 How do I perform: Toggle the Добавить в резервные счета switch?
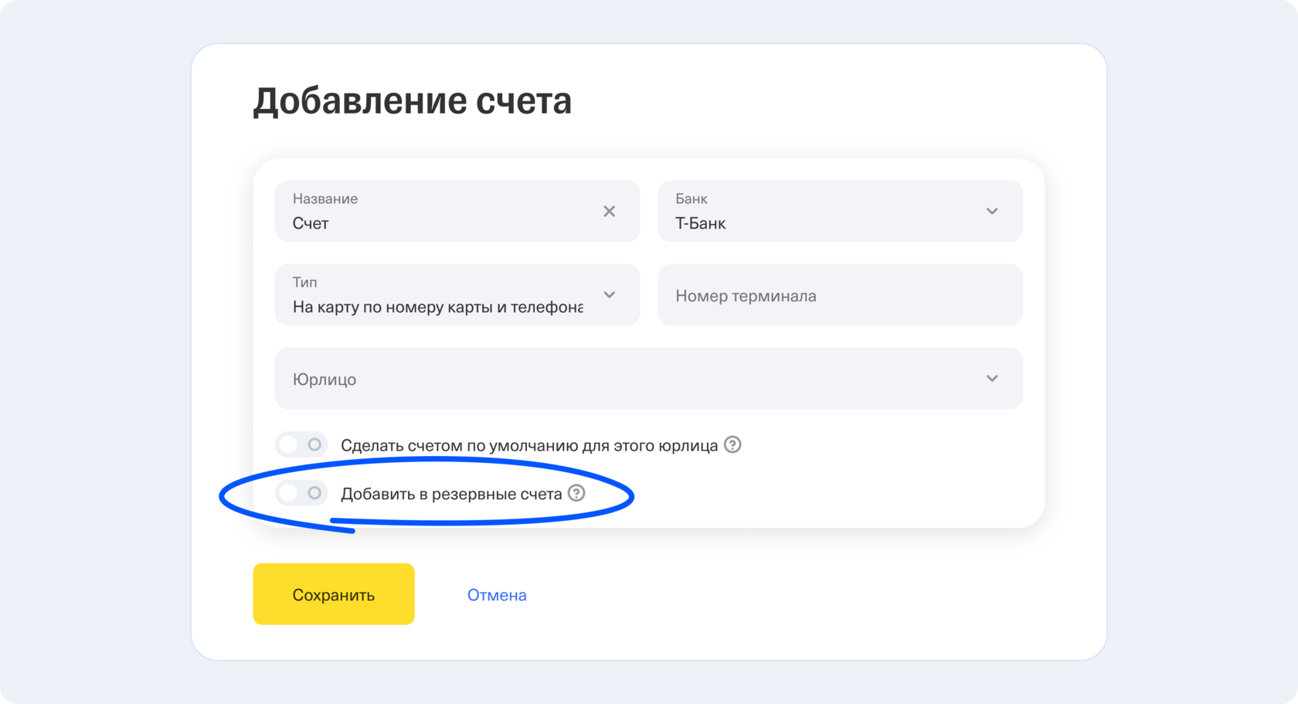coord(301,493)
